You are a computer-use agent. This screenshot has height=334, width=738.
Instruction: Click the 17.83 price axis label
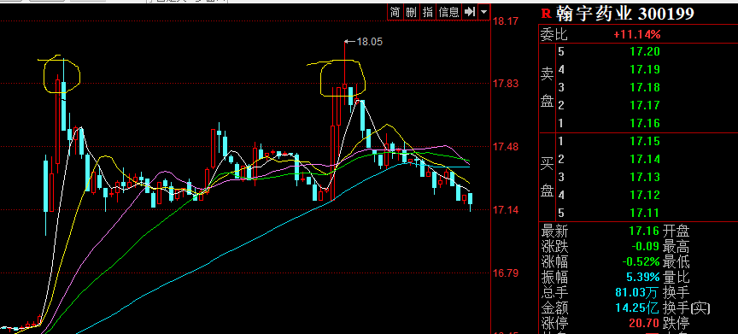tap(505, 84)
